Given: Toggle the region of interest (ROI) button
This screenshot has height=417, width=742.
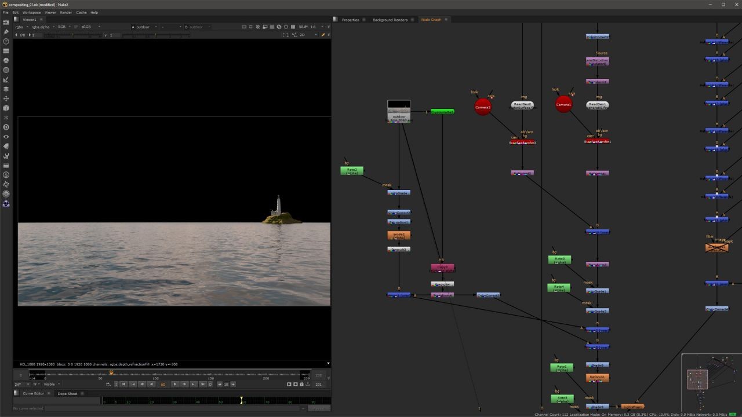Looking at the screenshot, I should click(285, 35).
